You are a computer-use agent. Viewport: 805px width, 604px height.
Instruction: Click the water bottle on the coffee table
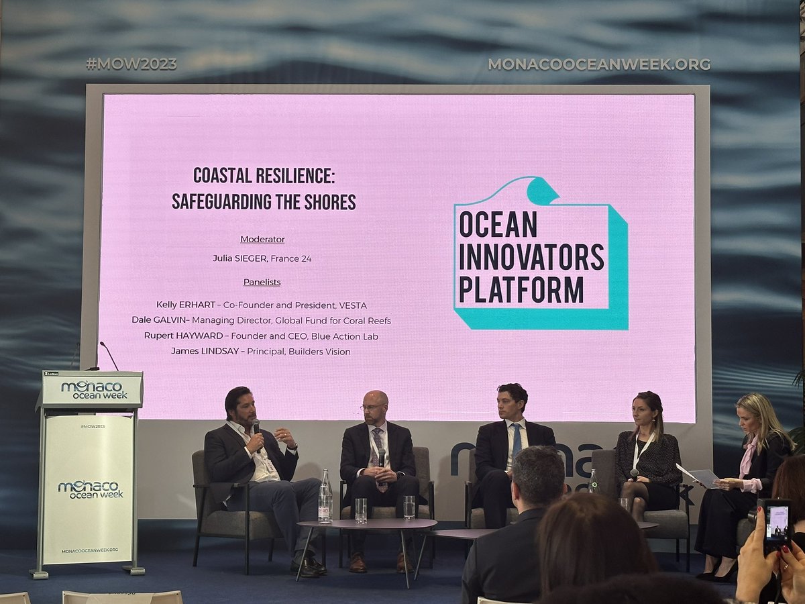(325, 497)
